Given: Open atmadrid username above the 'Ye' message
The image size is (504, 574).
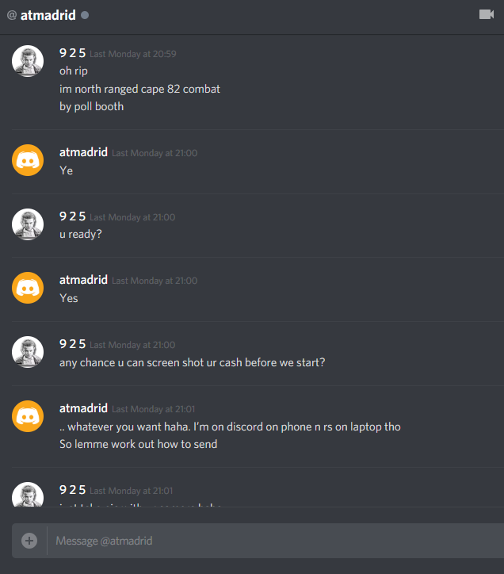Looking at the screenshot, I should pos(83,152).
